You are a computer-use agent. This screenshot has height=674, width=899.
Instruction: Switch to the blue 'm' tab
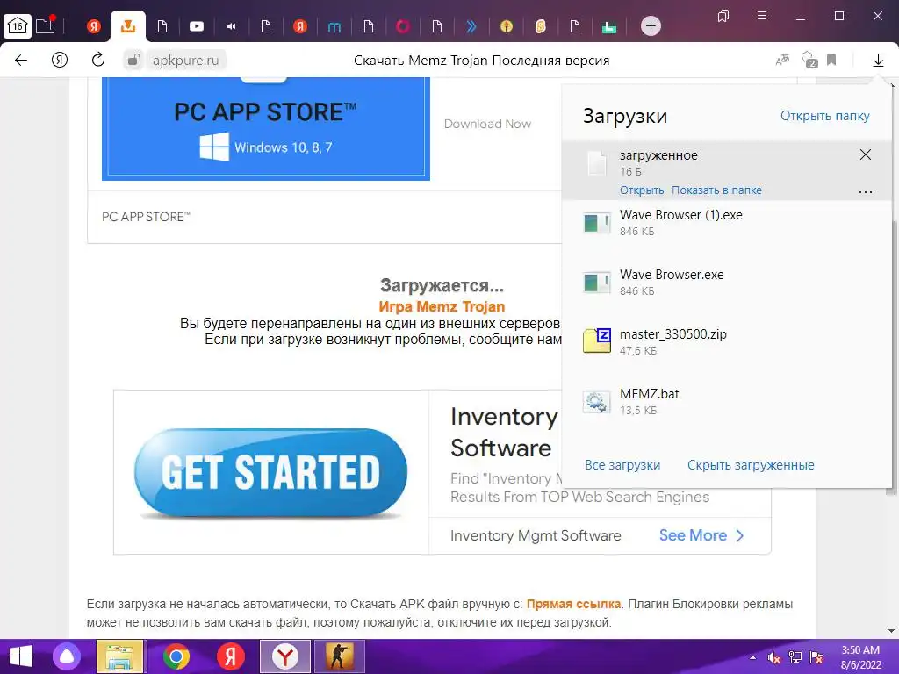coord(334,26)
